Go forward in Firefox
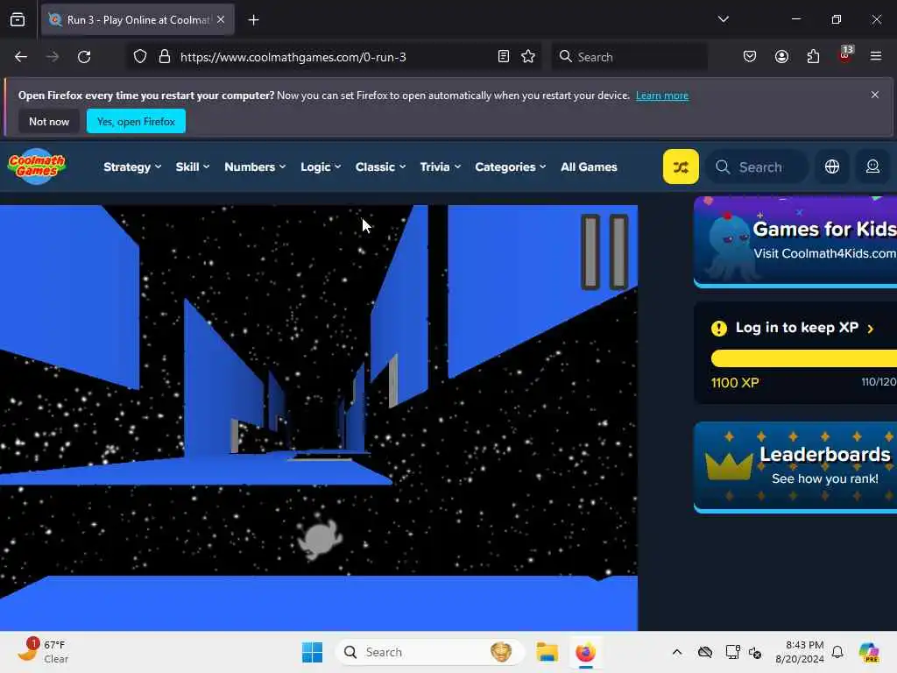Screen dimensions: 897x673 52,57
